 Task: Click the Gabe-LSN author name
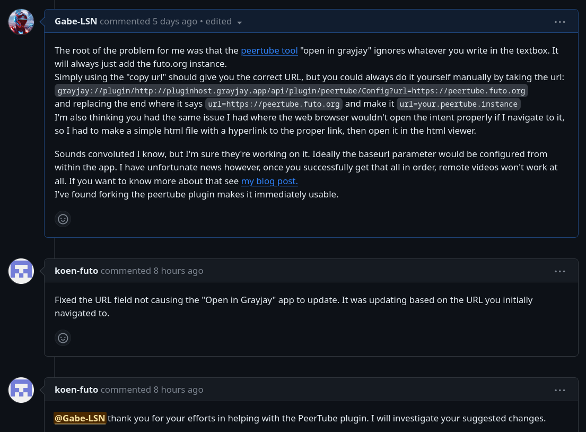tap(76, 22)
